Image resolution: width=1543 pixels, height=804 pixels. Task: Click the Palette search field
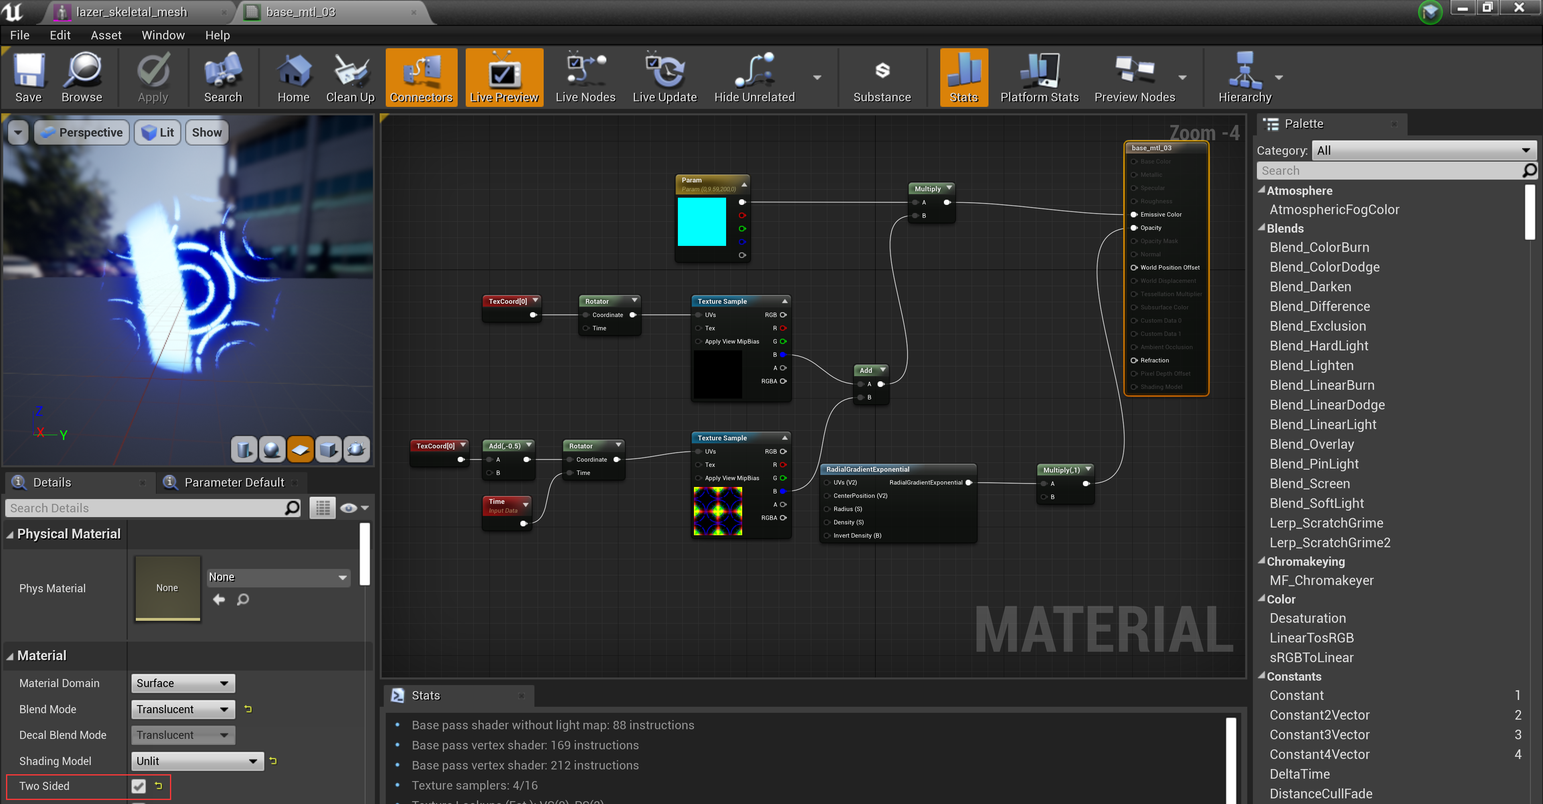[1390, 170]
